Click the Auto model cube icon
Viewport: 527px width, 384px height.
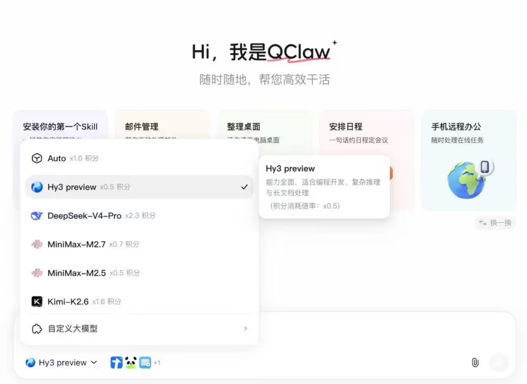37,158
